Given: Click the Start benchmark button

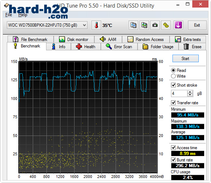Looking at the screenshot, I should tap(185, 59).
